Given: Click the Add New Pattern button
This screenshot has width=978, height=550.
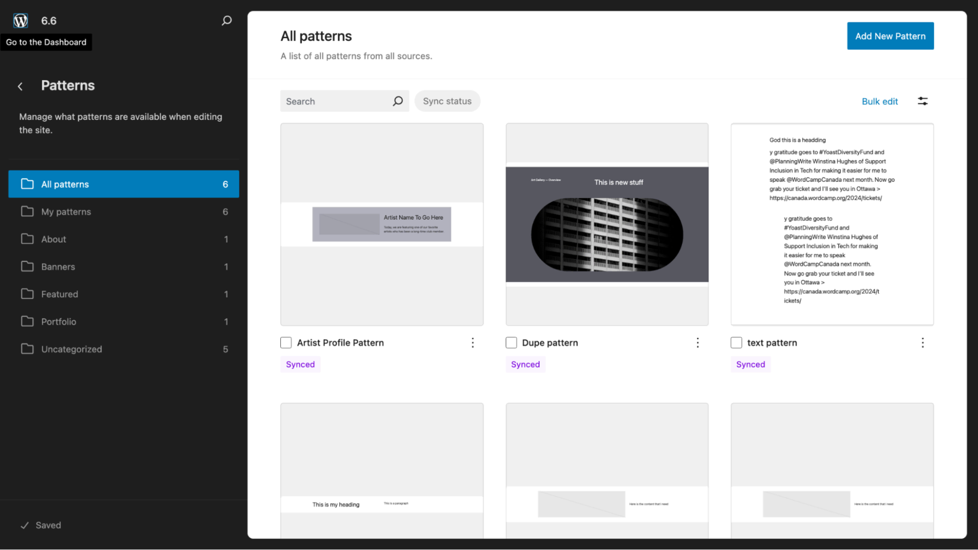Looking at the screenshot, I should pos(890,36).
